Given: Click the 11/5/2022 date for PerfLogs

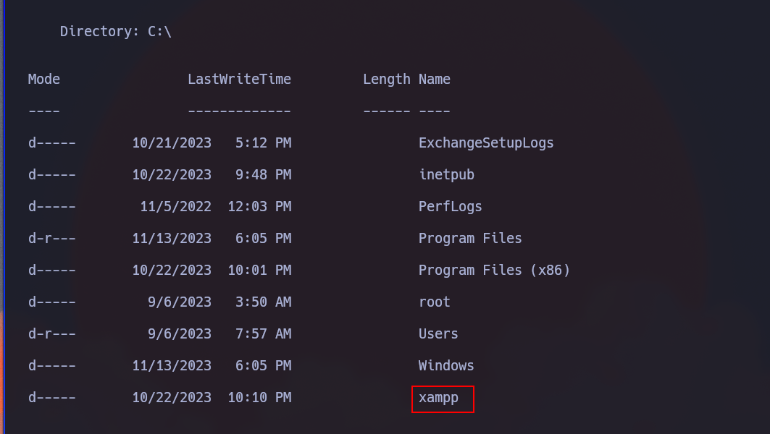Looking at the screenshot, I should coord(175,206).
